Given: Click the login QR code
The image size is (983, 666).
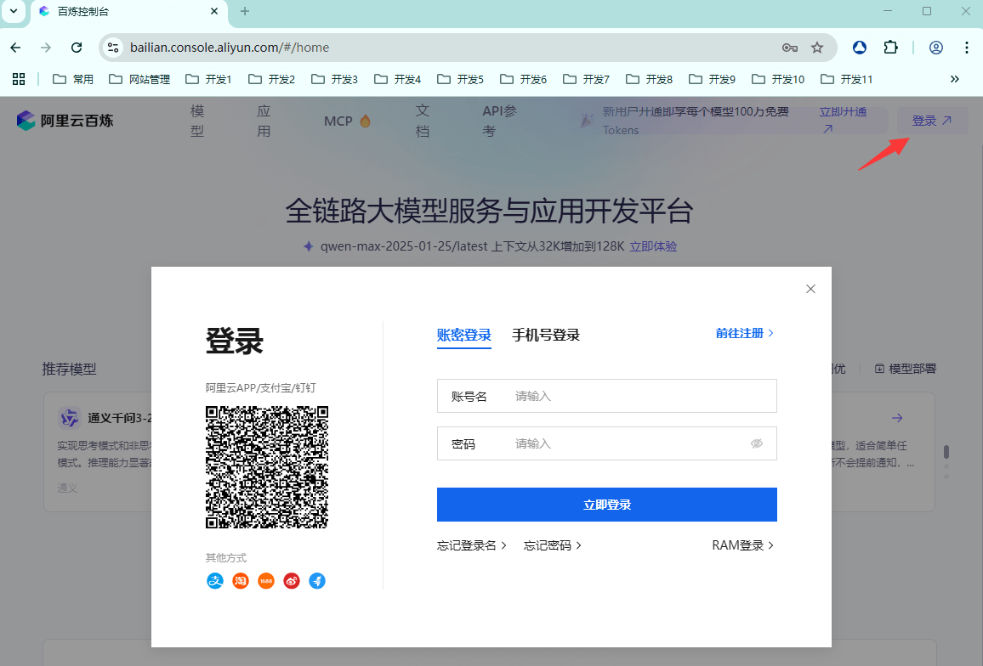Looking at the screenshot, I should coord(267,467).
